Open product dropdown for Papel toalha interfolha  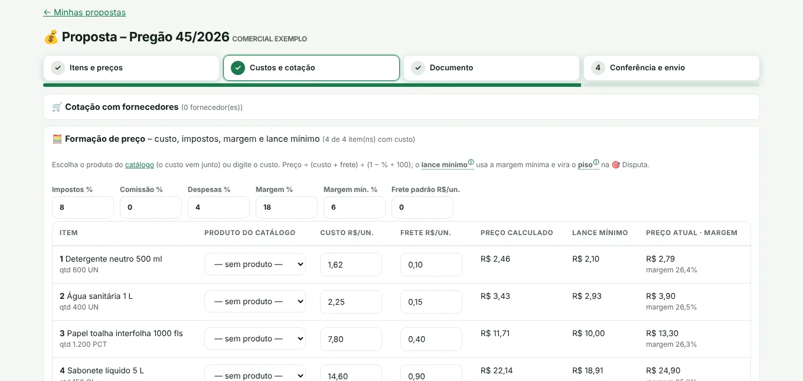(255, 338)
